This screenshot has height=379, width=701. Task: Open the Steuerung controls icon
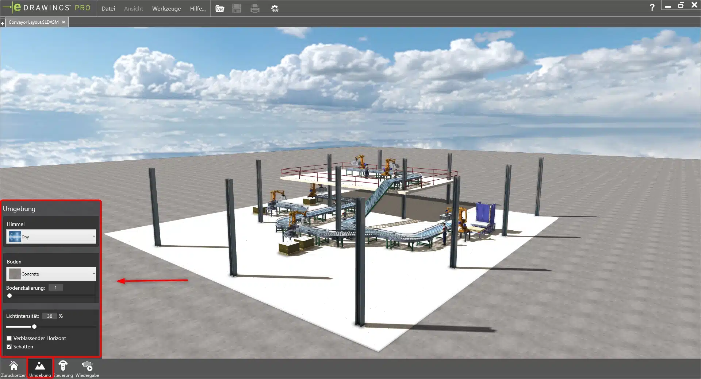coord(63,366)
